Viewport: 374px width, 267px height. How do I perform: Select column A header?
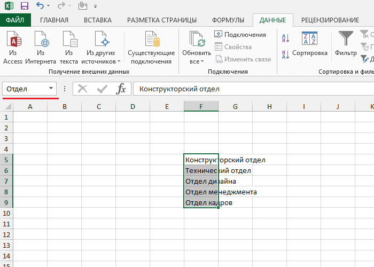(30, 106)
